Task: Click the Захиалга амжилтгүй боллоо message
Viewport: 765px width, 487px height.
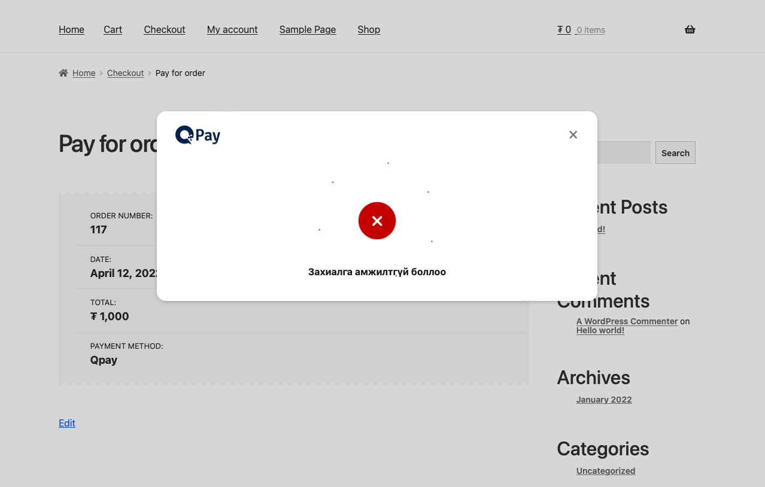Action: pos(377,272)
